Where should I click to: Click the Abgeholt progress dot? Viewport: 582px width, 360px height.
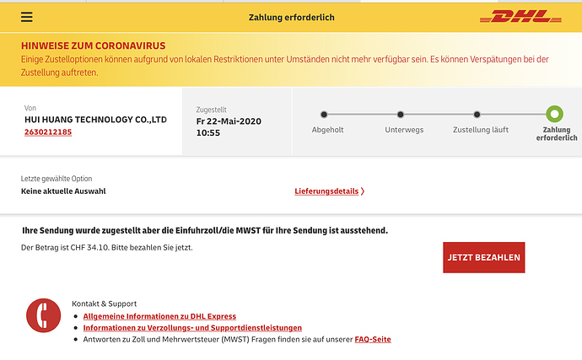pos(323,114)
